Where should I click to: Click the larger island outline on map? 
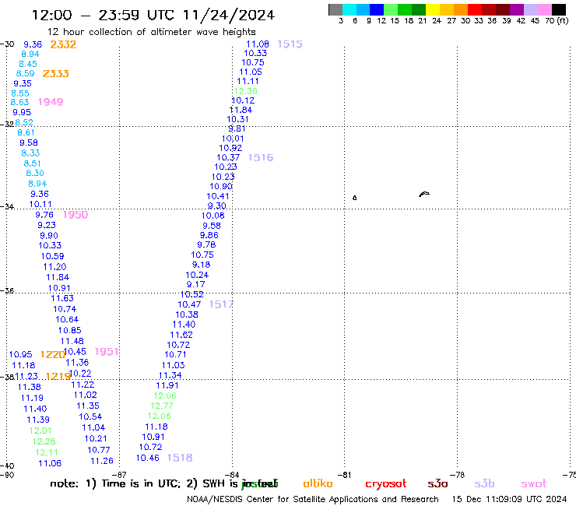[x=424, y=194]
